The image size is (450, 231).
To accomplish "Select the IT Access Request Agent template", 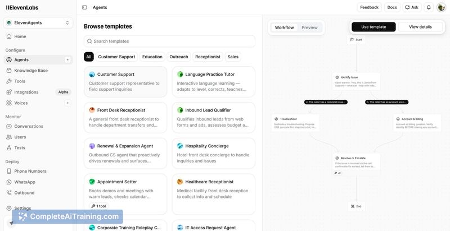I will [x=214, y=225].
